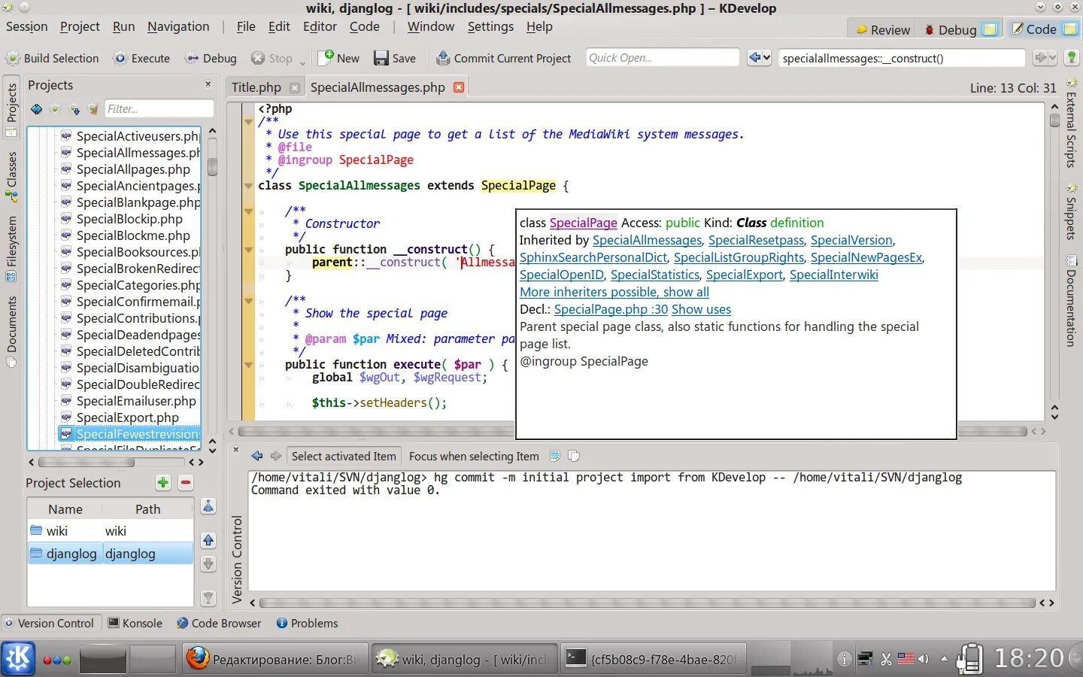Add project with green plus button

(x=163, y=483)
